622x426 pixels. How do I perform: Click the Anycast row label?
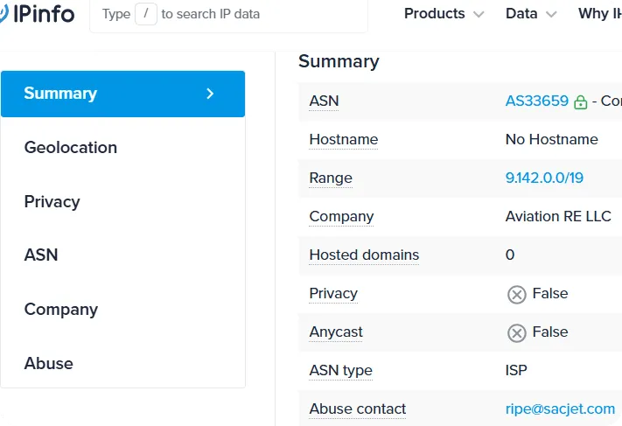click(336, 332)
